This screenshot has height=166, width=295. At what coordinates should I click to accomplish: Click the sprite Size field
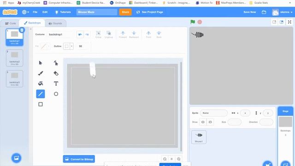[235, 122]
